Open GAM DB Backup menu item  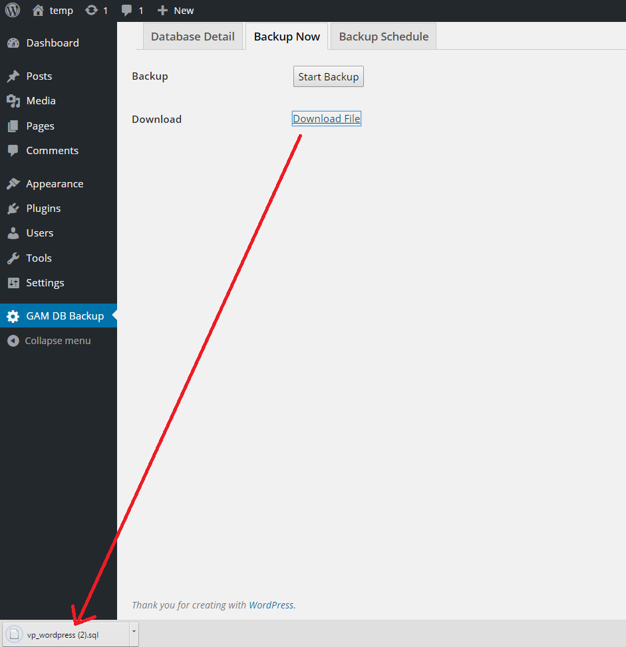[x=59, y=316]
